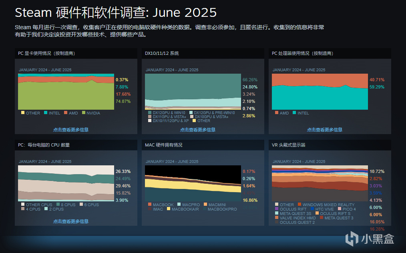Click the AMD swatch in graphics card legend
The image size is (406, 253).
click(x=66, y=112)
